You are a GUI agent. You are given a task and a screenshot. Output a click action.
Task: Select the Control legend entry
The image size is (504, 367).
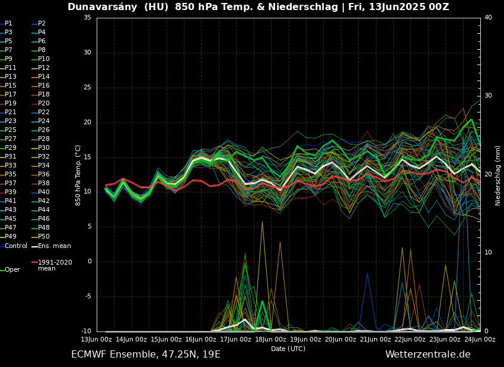(x=15, y=246)
